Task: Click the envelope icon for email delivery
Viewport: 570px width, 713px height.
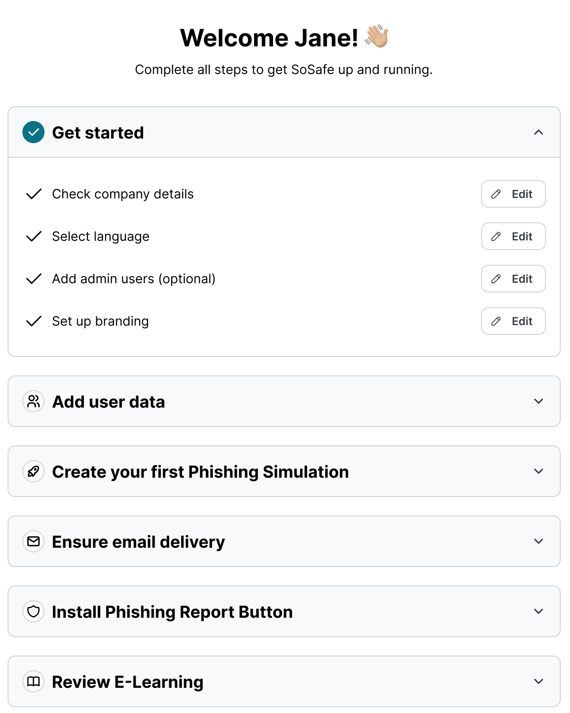Action: click(34, 541)
